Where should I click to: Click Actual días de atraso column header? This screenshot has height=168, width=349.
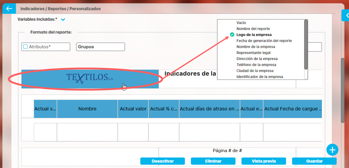pos(209,109)
